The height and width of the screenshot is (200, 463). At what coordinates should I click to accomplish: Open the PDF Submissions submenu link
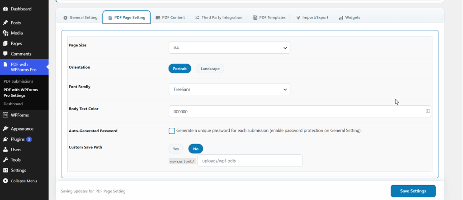(x=18, y=81)
